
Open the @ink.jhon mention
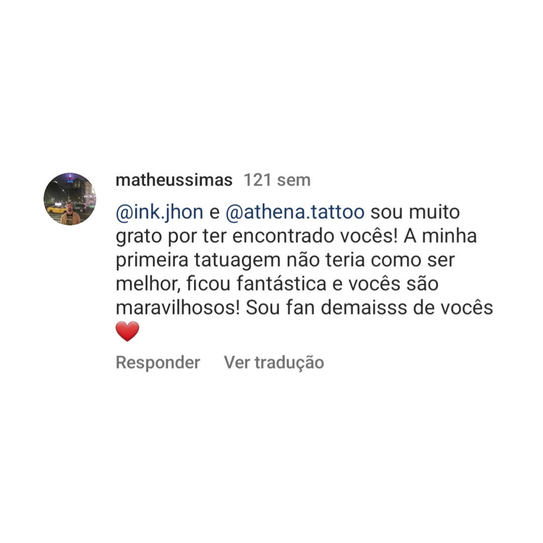159,213
